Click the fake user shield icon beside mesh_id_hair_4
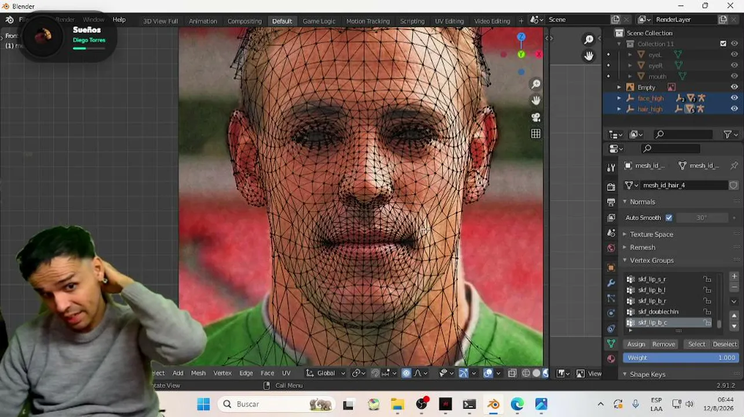This screenshot has width=744, height=417. click(x=734, y=185)
